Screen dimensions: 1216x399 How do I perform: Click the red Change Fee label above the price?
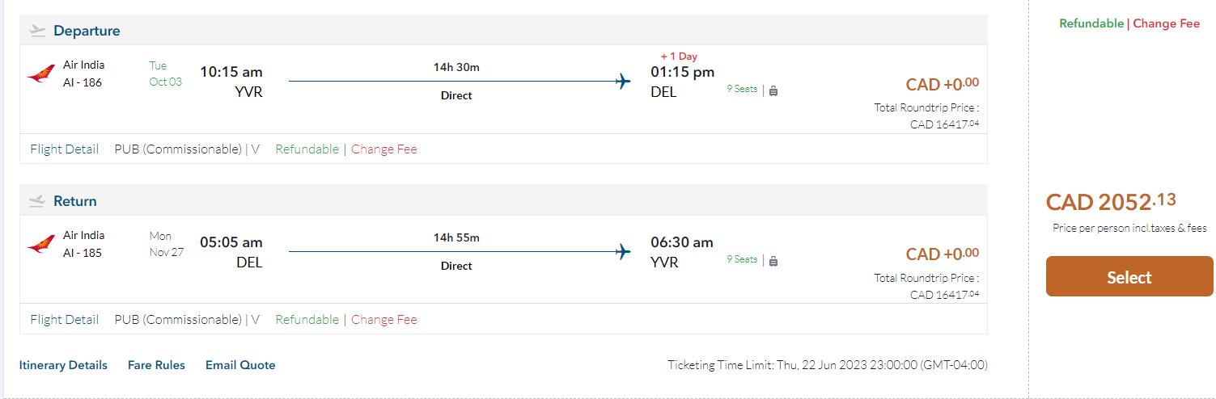(1166, 23)
